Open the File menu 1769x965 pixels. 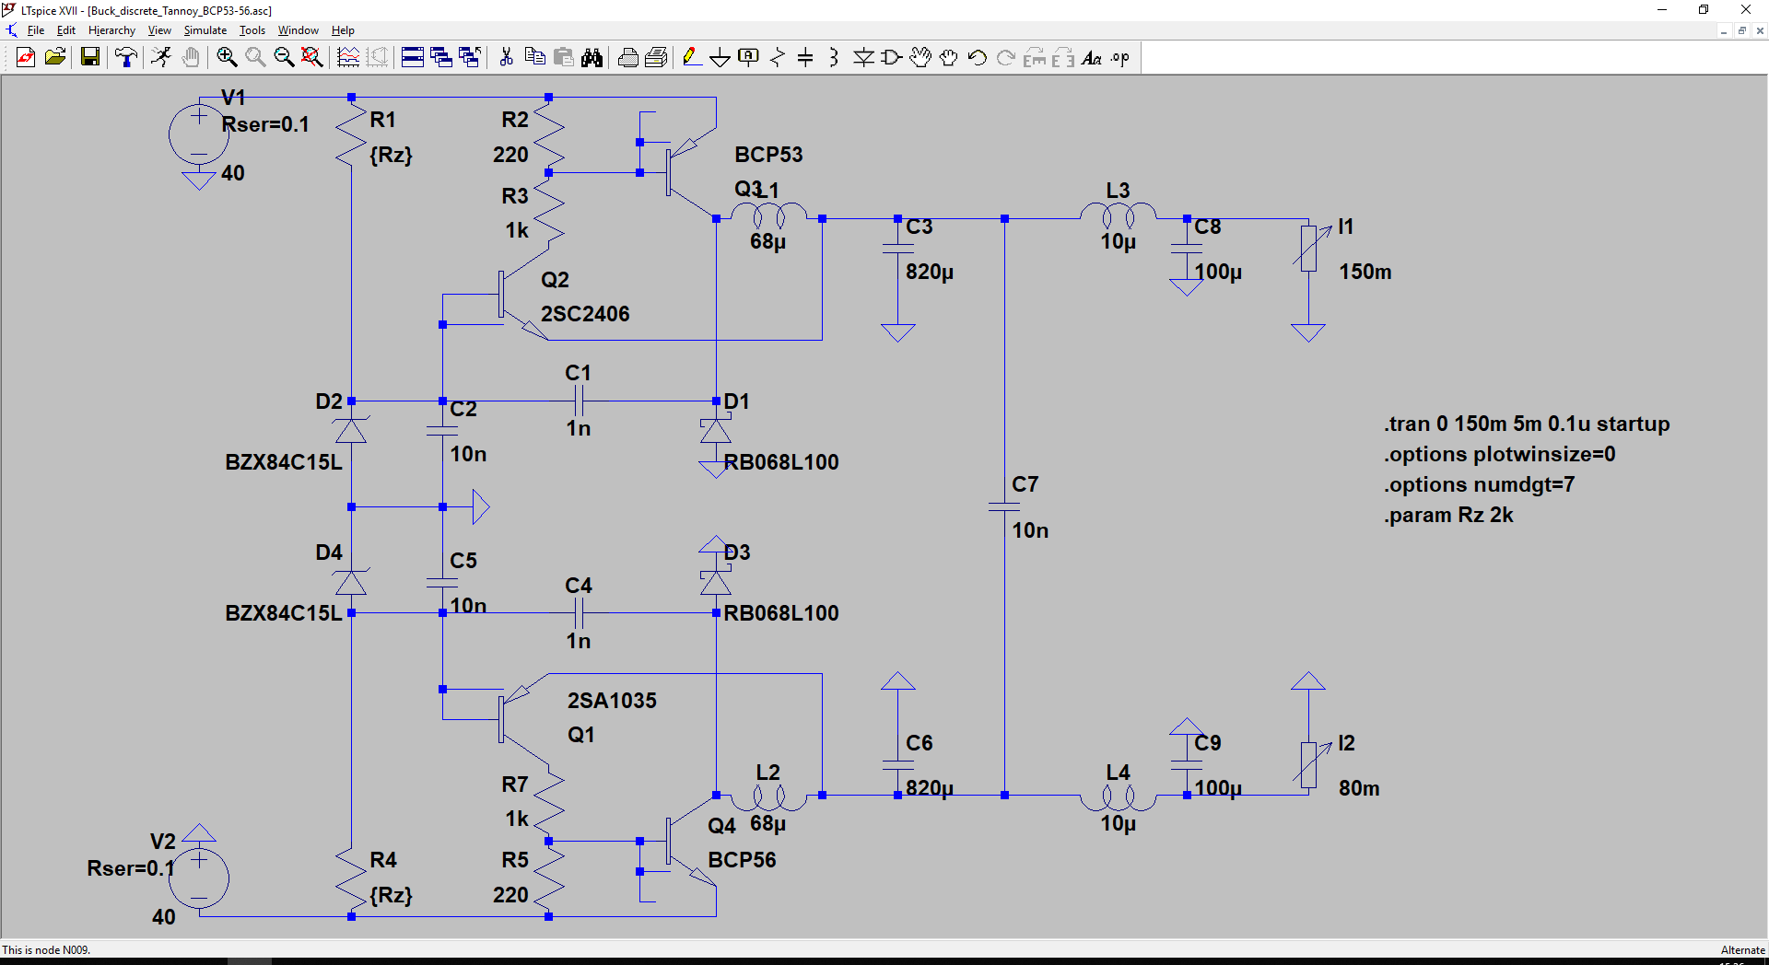pyautogui.click(x=36, y=30)
